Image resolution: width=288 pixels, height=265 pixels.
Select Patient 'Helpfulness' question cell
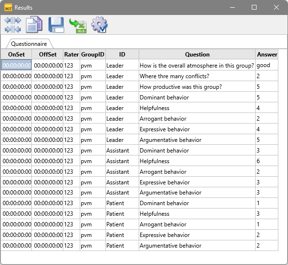click(x=197, y=214)
